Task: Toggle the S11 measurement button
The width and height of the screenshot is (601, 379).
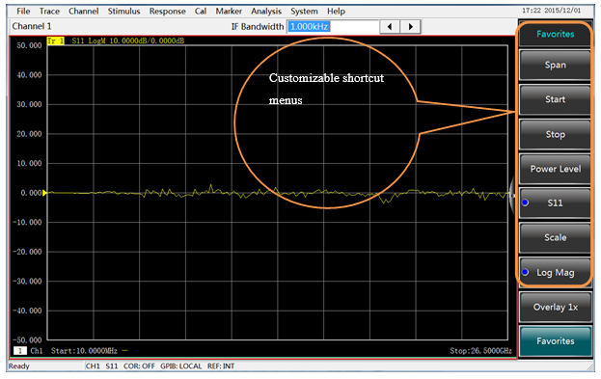Action: tap(555, 203)
